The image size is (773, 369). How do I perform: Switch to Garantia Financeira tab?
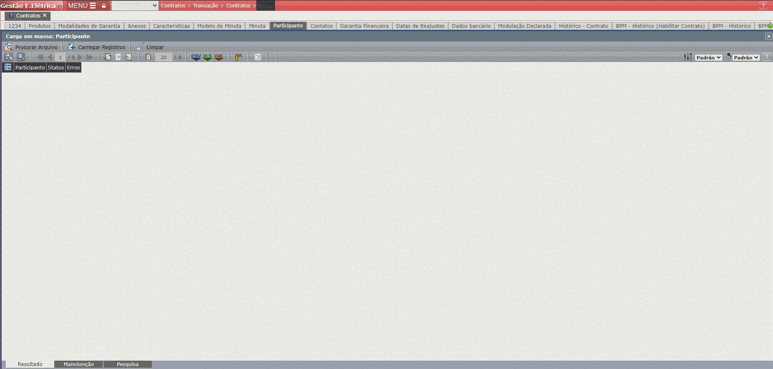(364, 26)
